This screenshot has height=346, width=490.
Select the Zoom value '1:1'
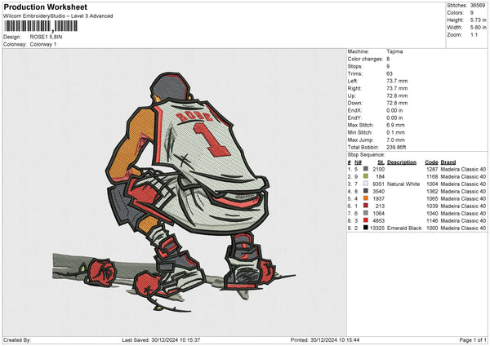click(474, 34)
